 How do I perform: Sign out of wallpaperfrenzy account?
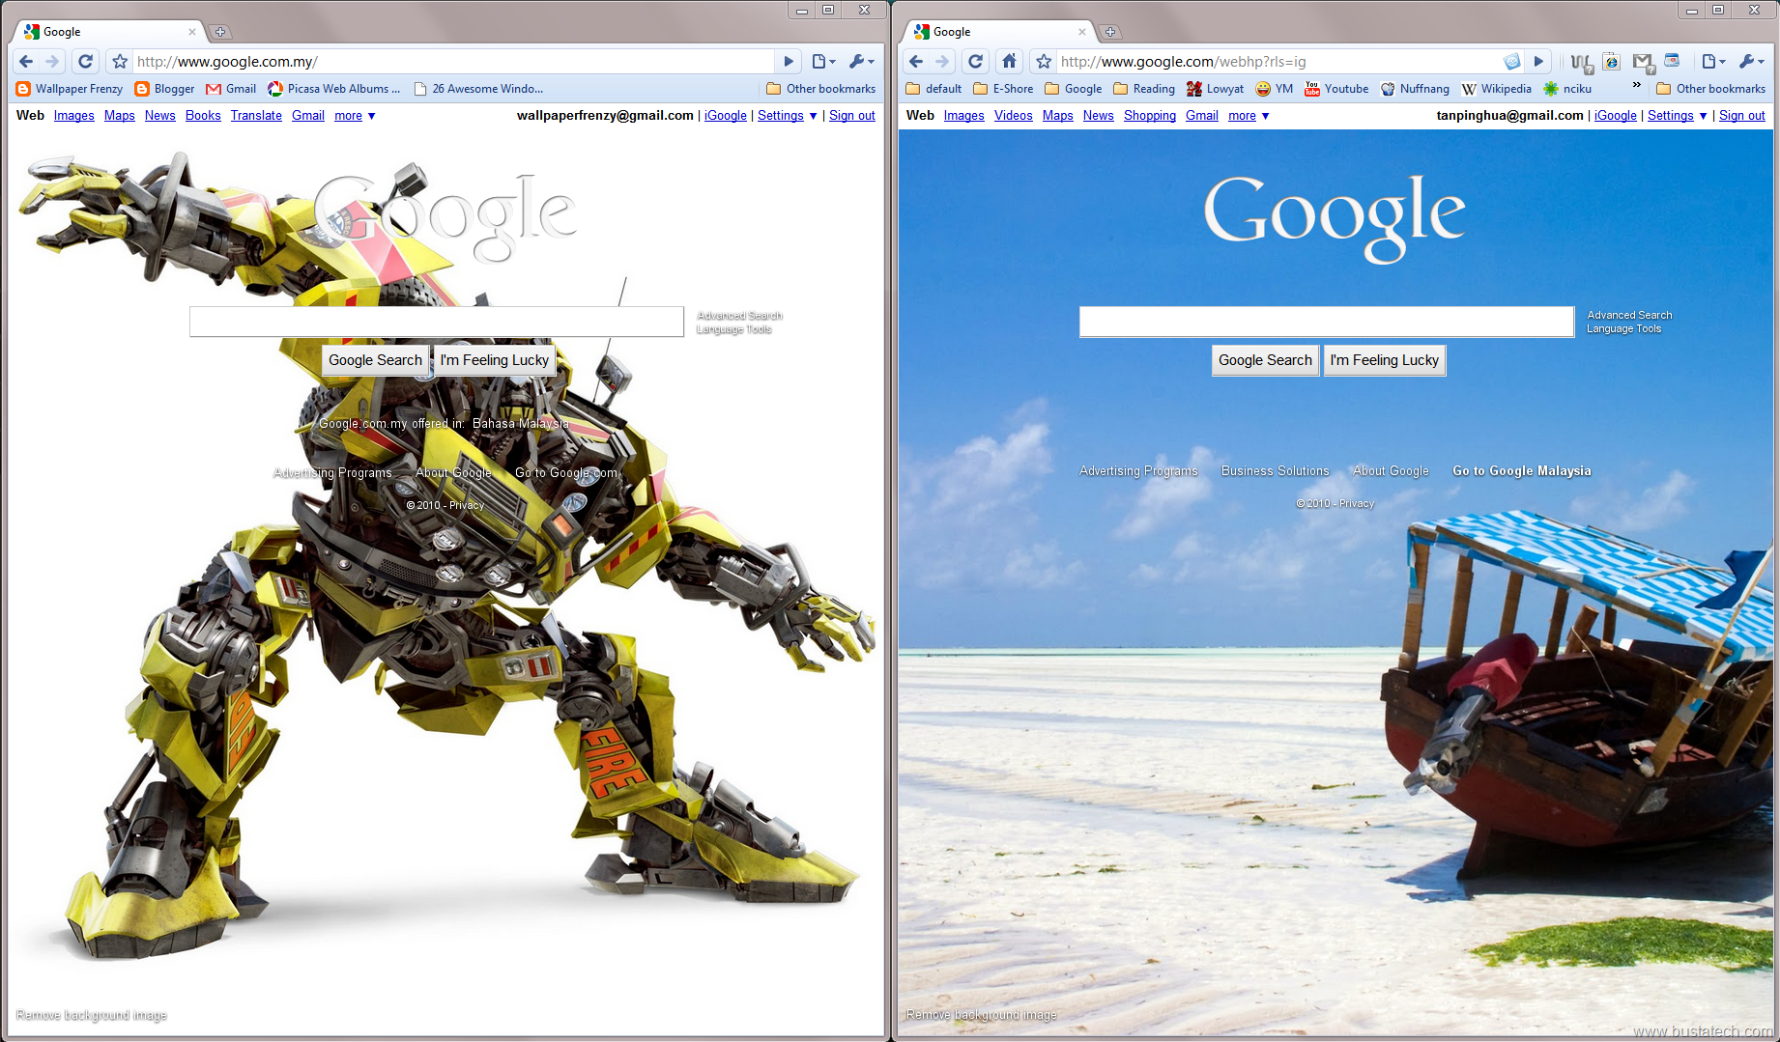tap(852, 116)
